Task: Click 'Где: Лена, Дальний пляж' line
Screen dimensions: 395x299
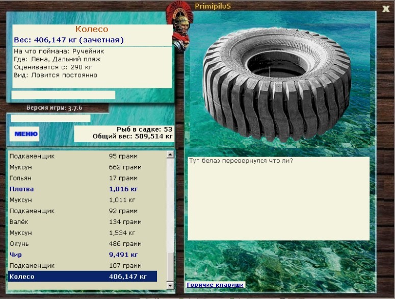Action: (57, 59)
